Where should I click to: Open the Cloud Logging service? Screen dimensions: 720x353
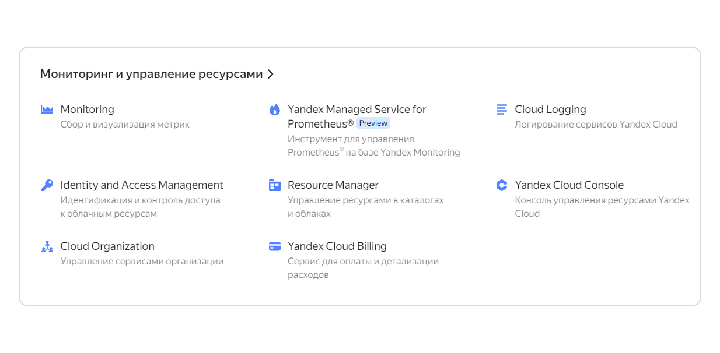click(x=550, y=110)
